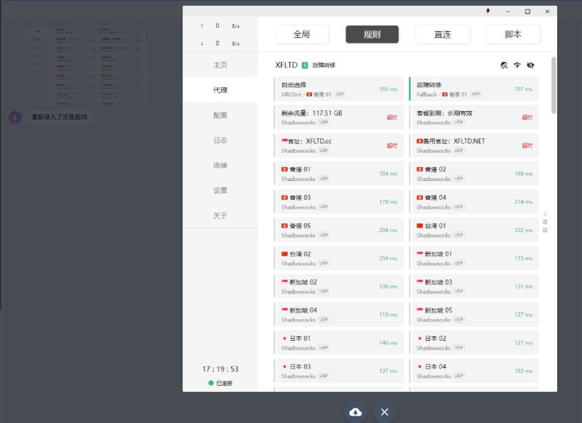The image size is (582, 423).
Task: Switch to 全局 mode tab
Action: [x=300, y=34]
